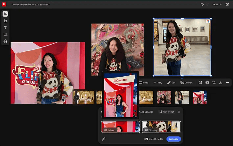Click the View prompt button
This screenshot has height=146, width=233.
[167, 112]
